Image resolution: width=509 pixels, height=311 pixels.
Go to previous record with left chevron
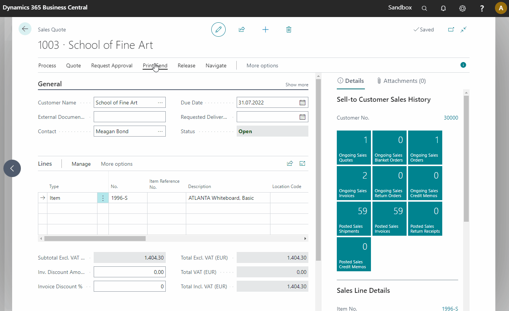12,168
